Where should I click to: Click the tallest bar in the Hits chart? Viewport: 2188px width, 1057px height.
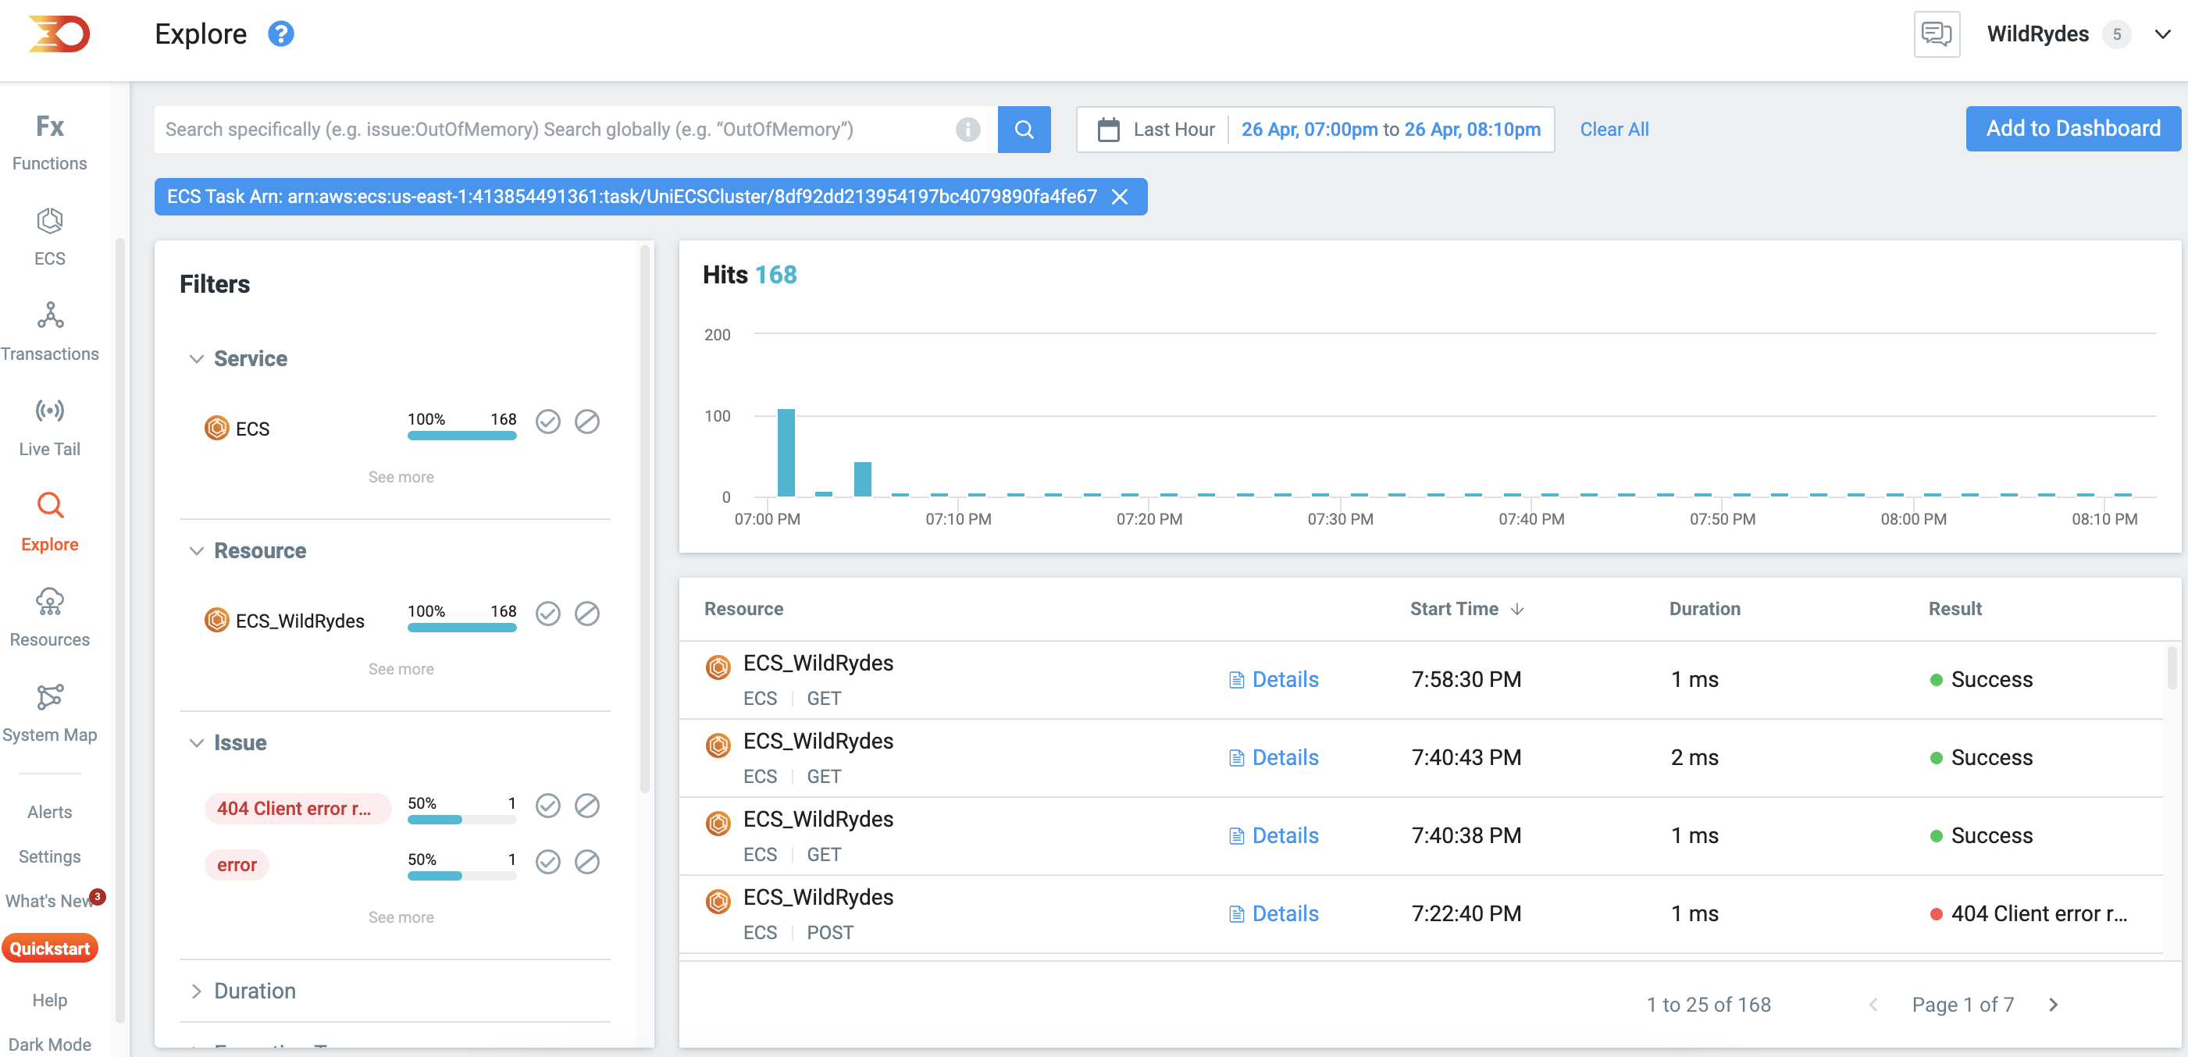[x=786, y=453]
